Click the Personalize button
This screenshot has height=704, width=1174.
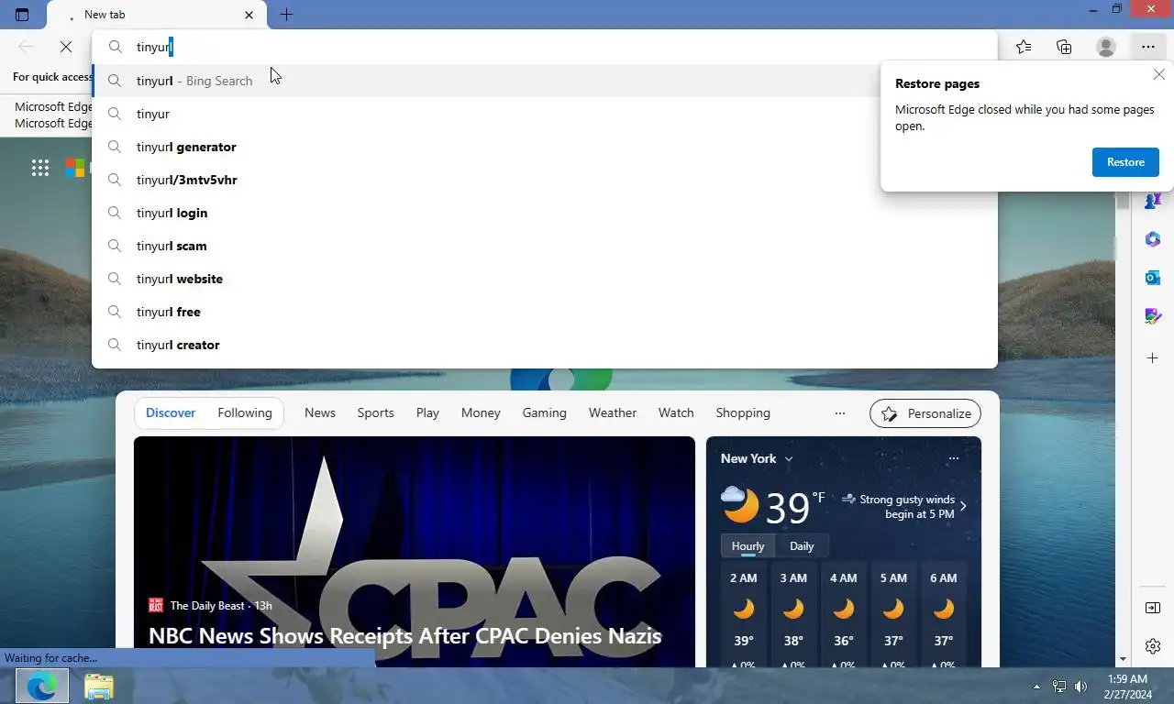coord(925,413)
